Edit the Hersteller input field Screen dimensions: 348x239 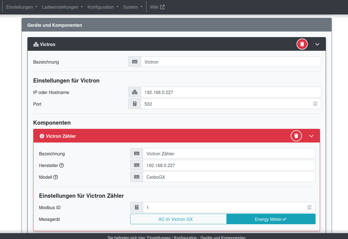point(229,165)
